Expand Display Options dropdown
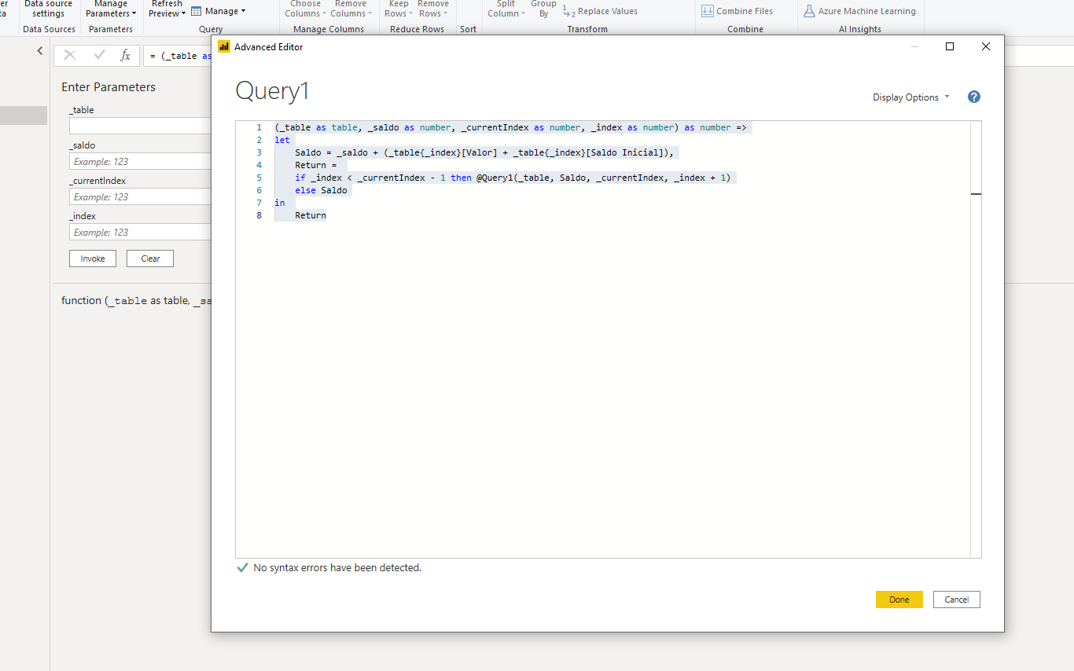The height and width of the screenshot is (671, 1074). click(x=911, y=97)
